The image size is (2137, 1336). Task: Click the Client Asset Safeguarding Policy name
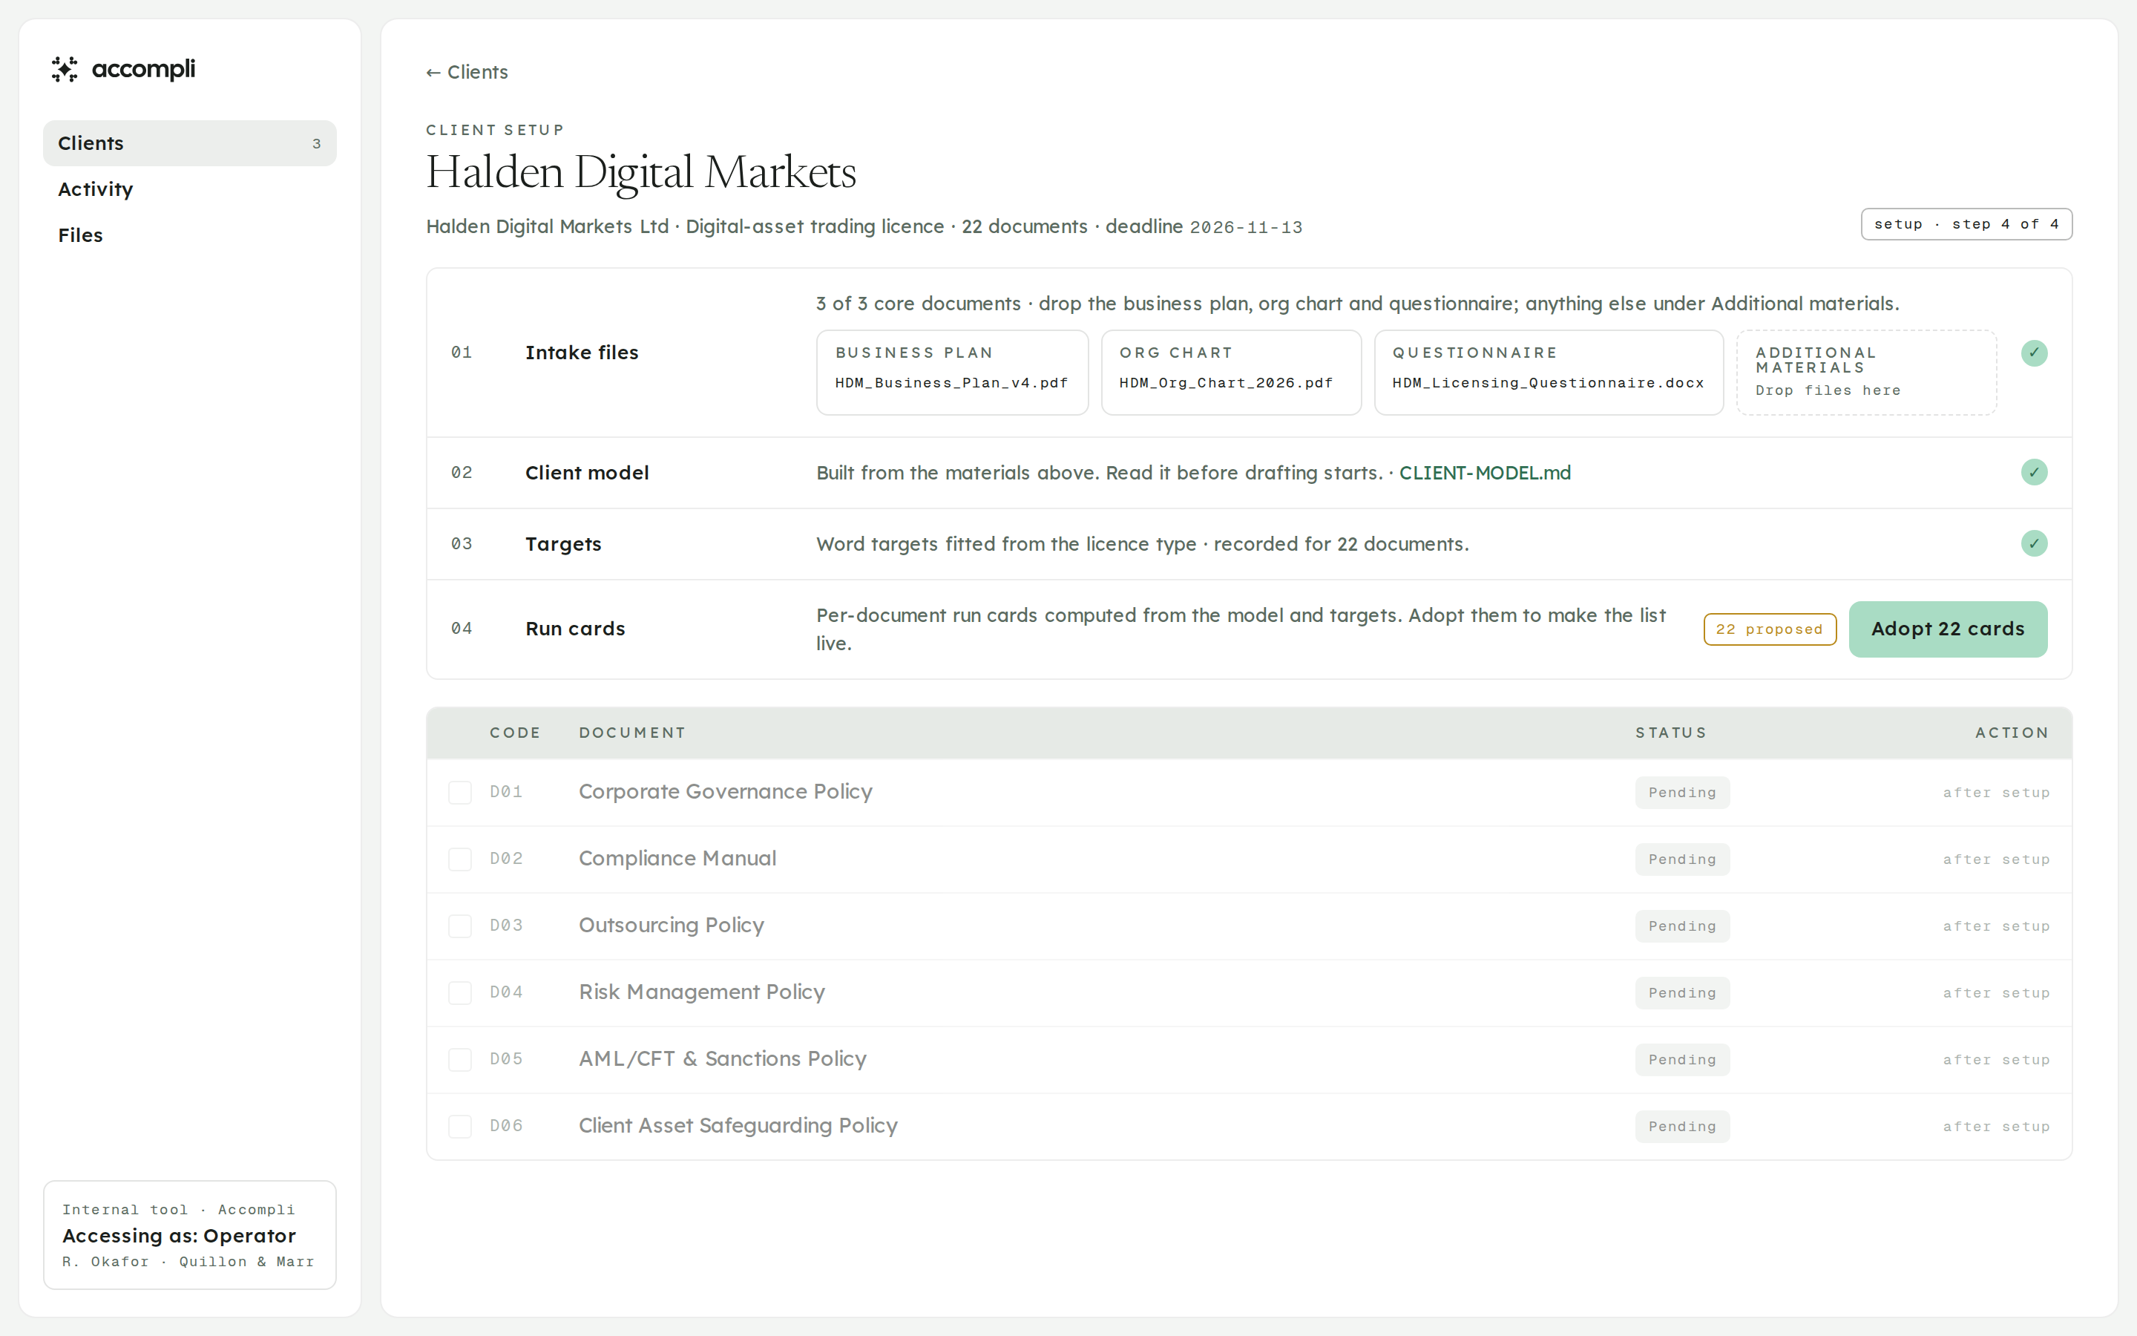point(738,1126)
